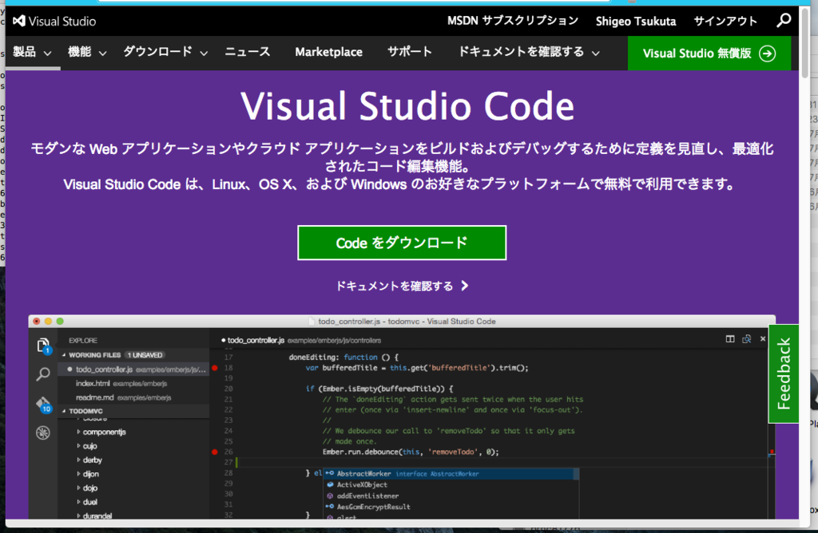This screenshot has height=533, width=818.
Task: Select AesGcmEncryptResult in the autocomplete list
Action: (x=451, y=507)
